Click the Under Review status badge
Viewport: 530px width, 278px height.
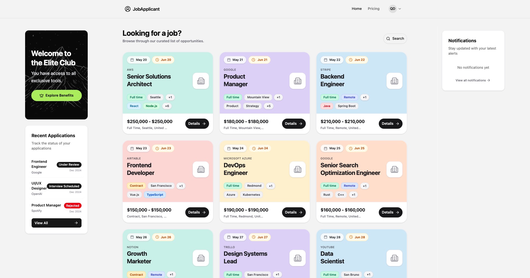[x=69, y=165]
